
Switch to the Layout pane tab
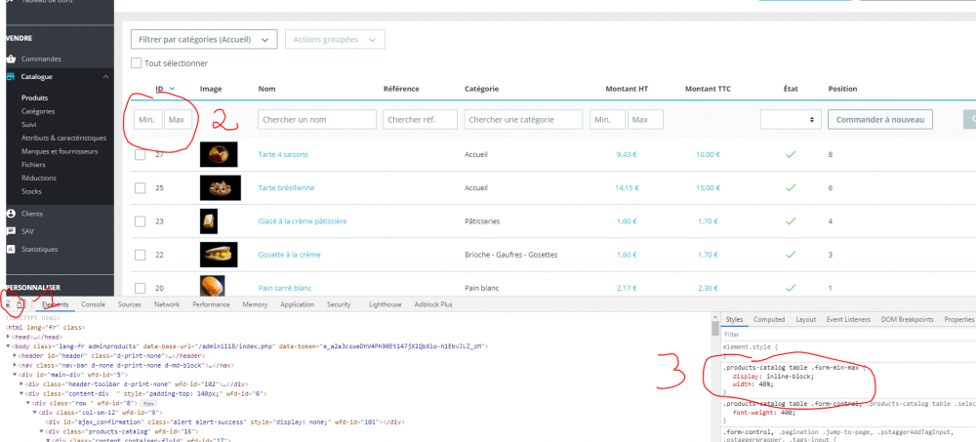click(x=805, y=319)
